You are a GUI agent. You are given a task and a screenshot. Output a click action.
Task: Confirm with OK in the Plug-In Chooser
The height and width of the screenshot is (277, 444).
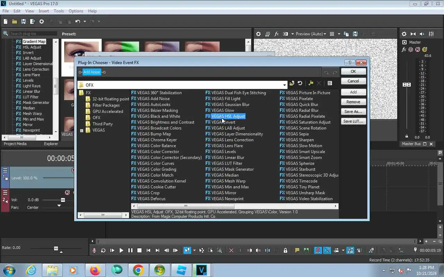[353, 71]
